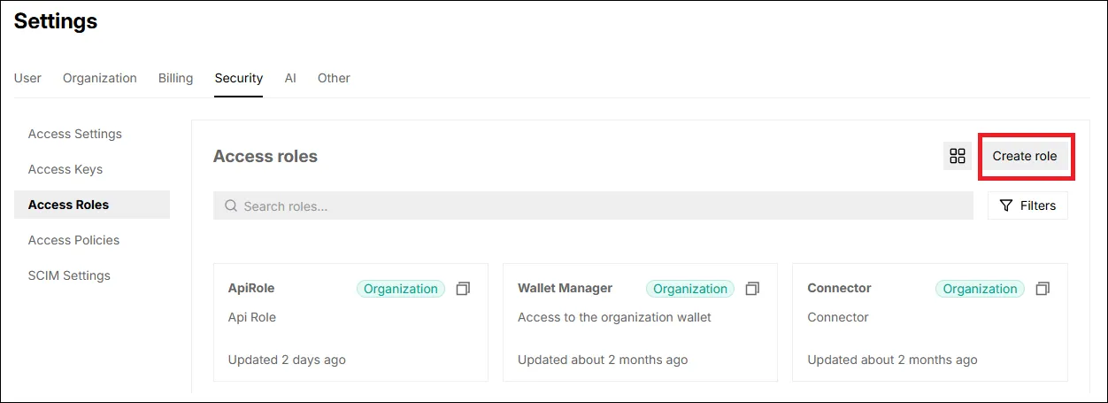Open the ApiRole role card
1108x403 pixels.
pyautogui.click(x=350, y=322)
